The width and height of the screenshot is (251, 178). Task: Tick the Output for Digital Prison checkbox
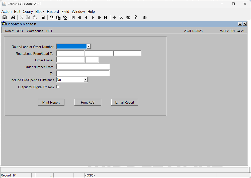(58, 87)
